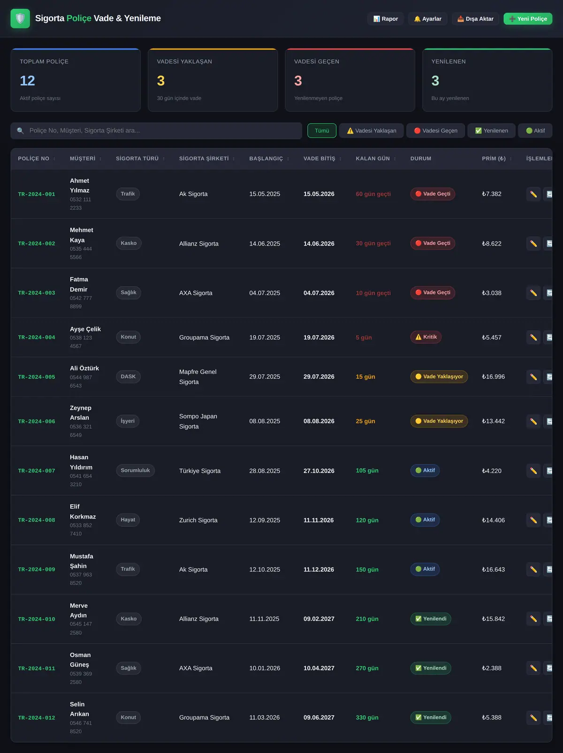The image size is (563, 753).
Task: Click policy number TR-2024-006
Action: [x=37, y=421]
